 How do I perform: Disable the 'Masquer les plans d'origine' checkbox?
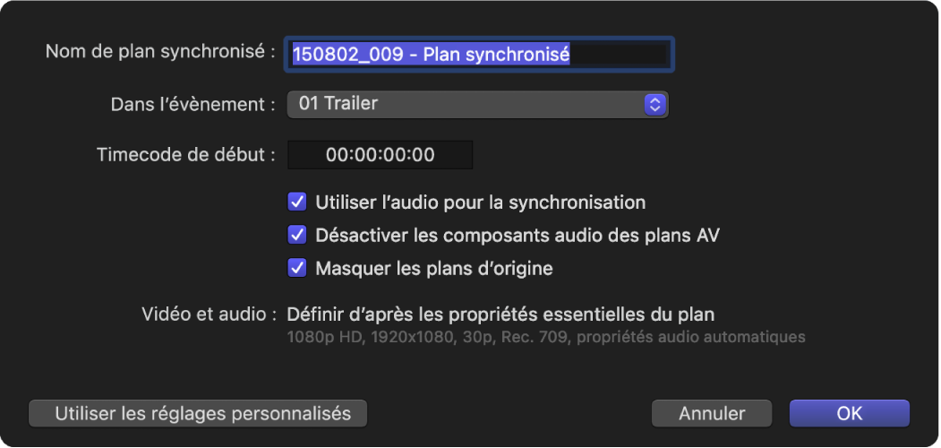pyautogui.click(x=297, y=268)
